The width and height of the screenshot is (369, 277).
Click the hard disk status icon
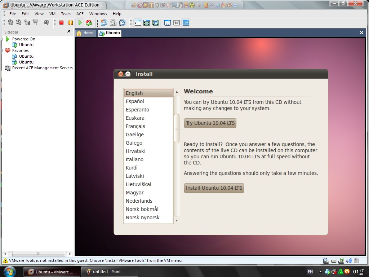coord(334,261)
